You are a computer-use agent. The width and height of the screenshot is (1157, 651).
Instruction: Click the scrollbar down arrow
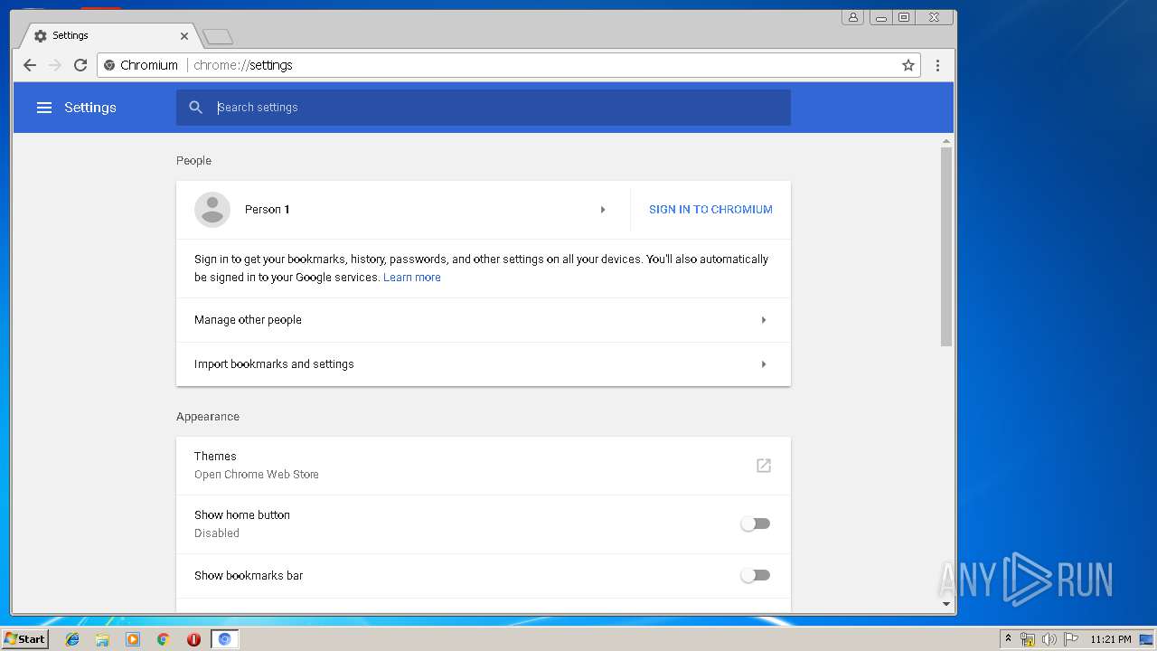[946, 604]
